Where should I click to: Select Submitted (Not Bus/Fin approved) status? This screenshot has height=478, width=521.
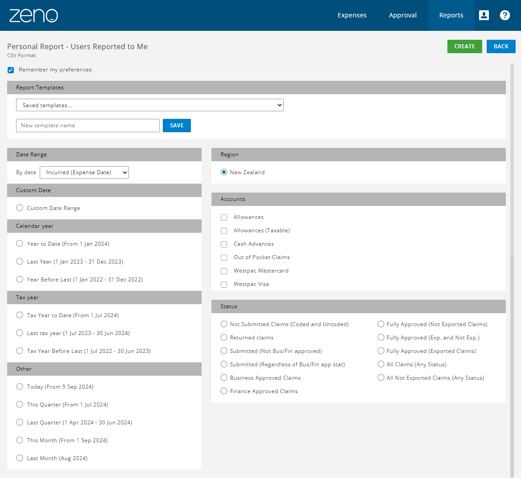click(x=224, y=351)
